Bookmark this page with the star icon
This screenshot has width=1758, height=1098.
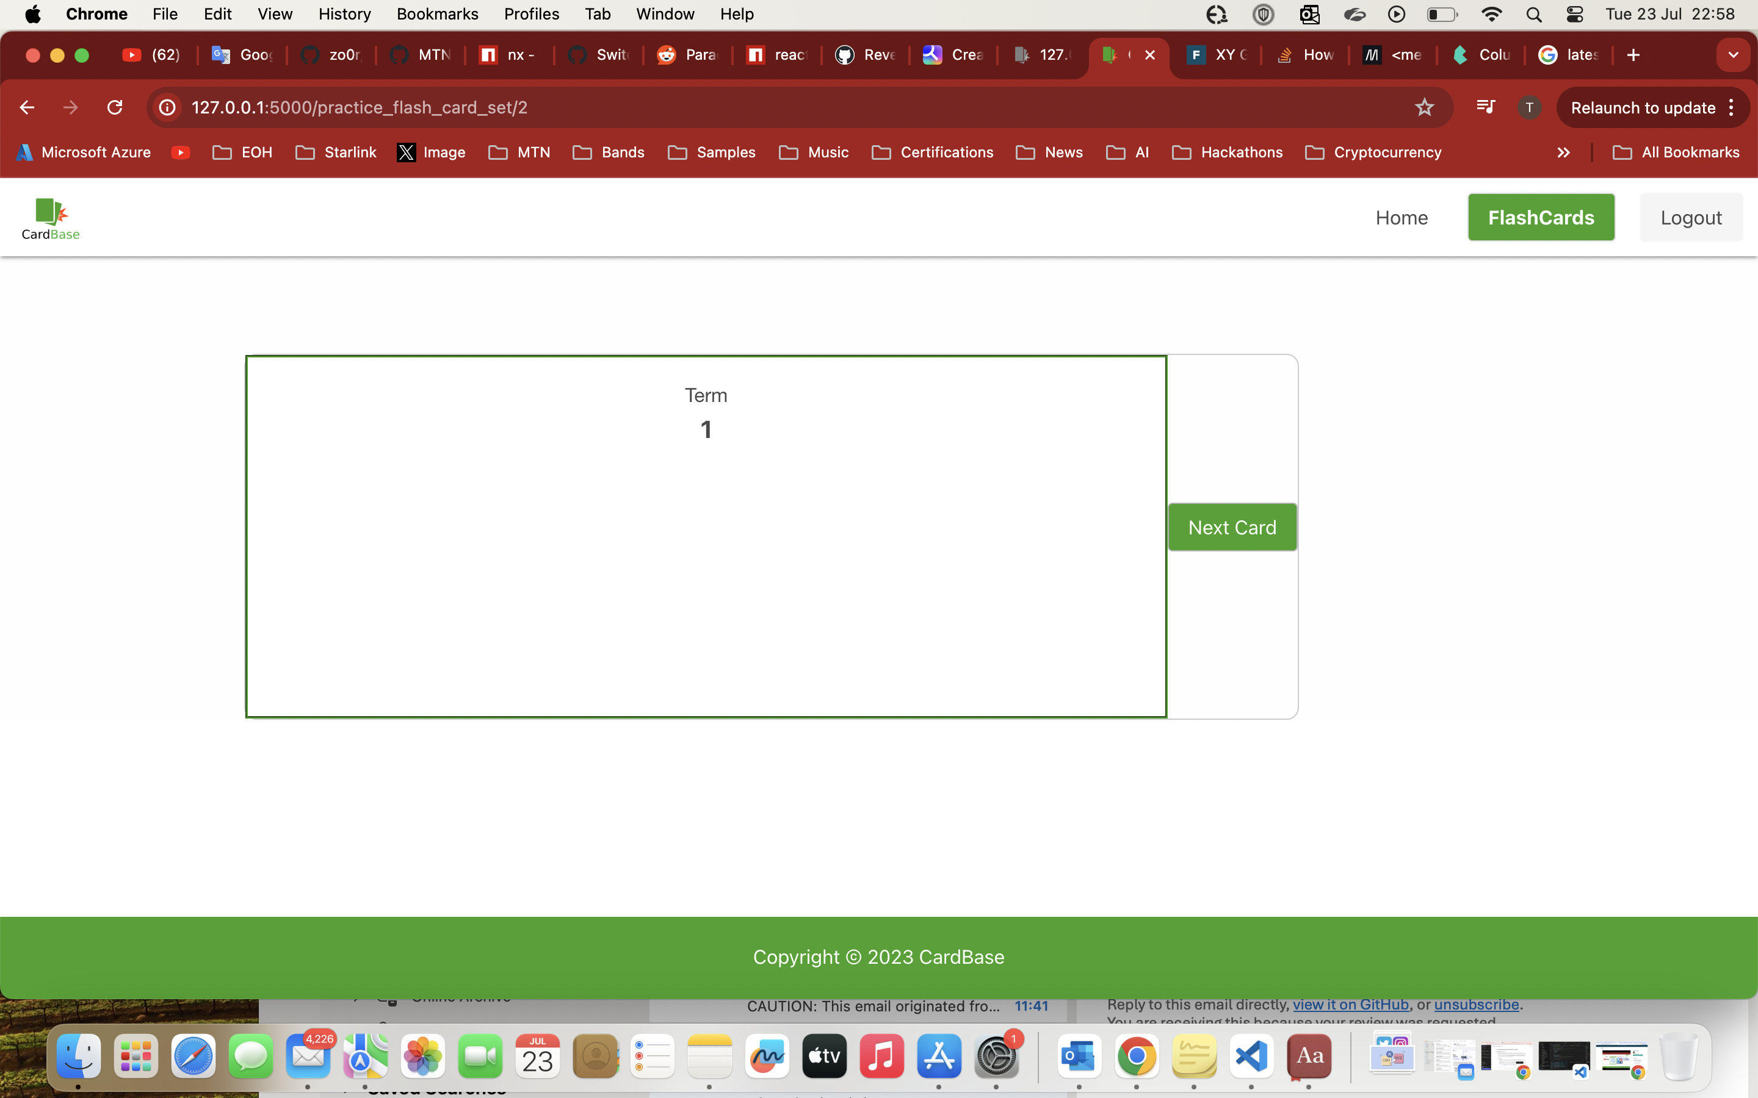(1424, 107)
